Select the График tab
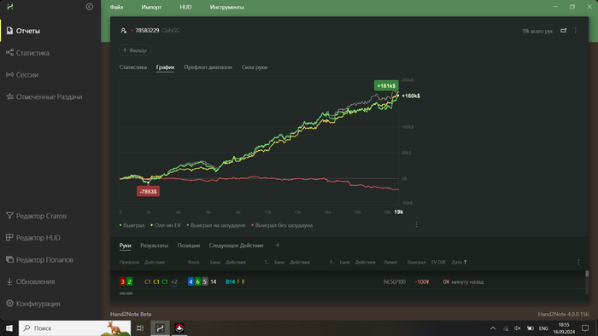 pyautogui.click(x=165, y=67)
